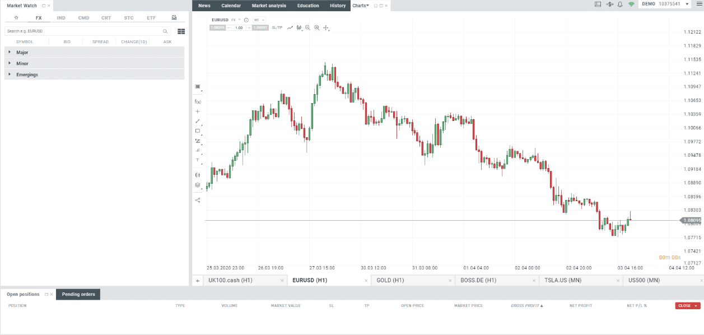Switch to the Pending orders tab
The height and width of the screenshot is (335, 704).
(x=78, y=294)
